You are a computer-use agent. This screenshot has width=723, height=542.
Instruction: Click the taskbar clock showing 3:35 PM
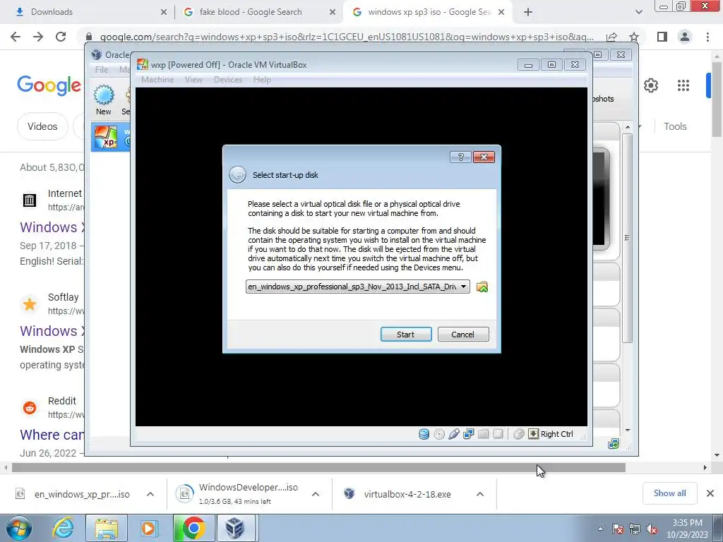coord(687,529)
